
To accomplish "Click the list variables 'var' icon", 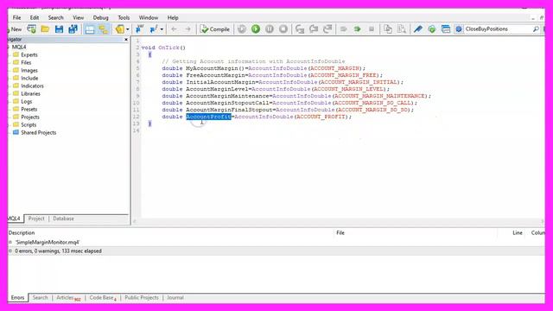I will click(x=140, y=29).
